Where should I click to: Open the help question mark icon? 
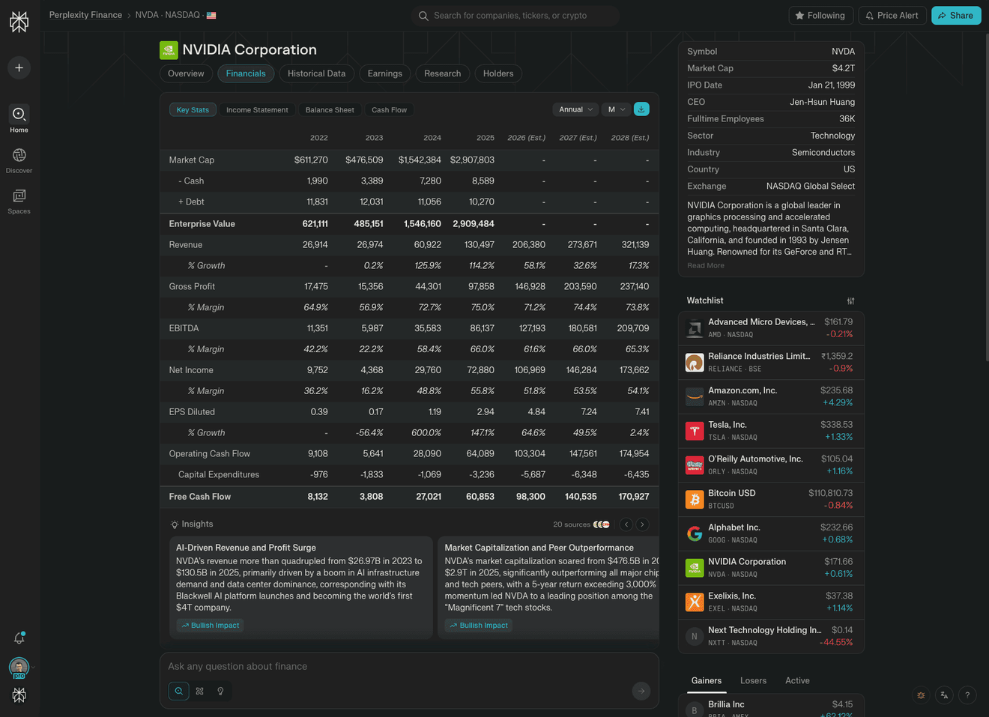(x=967, y=695)
